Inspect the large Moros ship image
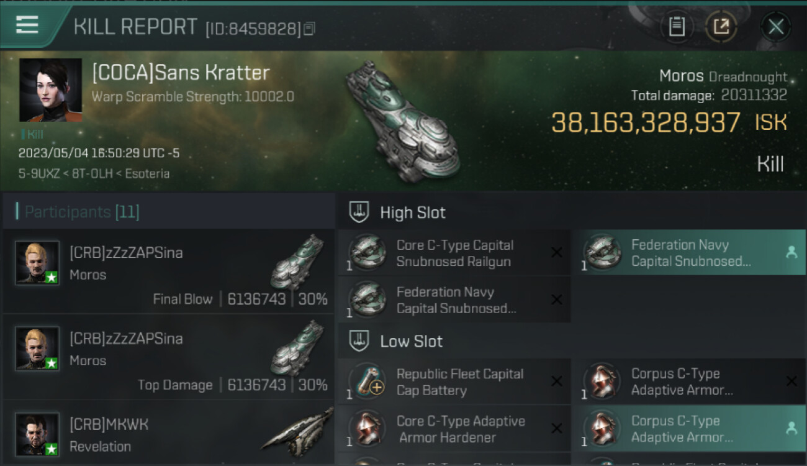Screen dimensions: 807x466 click(x=403, y=121)
